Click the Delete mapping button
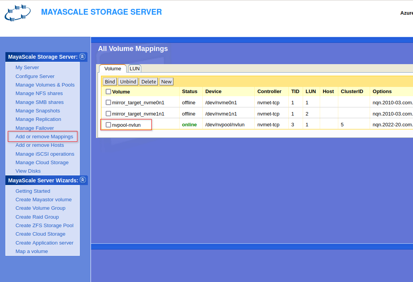413x282 pixels. [x=149, y=82]
